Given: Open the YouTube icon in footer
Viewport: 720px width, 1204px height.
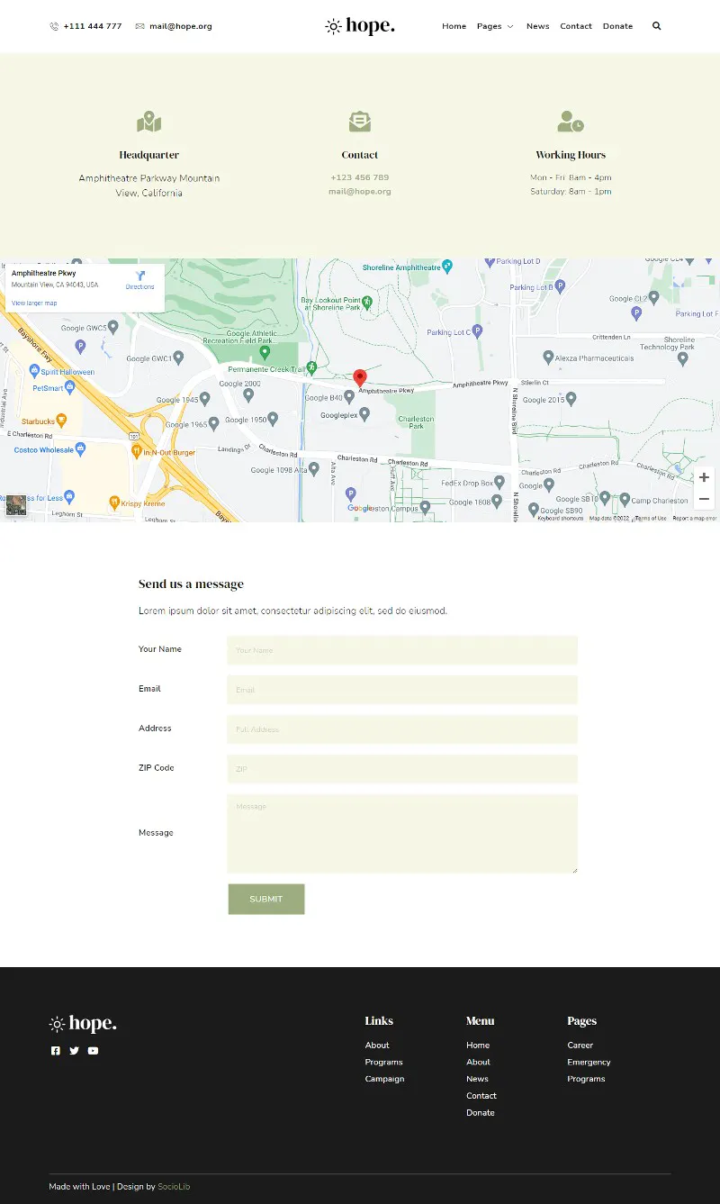Looking at the screenshot, I should [x=93, y=1051].
